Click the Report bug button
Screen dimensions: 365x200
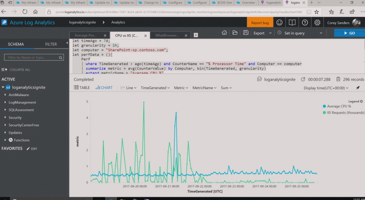(x=260, y=23)
